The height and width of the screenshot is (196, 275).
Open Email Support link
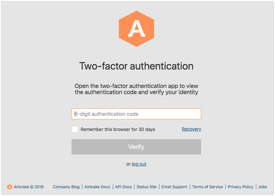[174, 187]
